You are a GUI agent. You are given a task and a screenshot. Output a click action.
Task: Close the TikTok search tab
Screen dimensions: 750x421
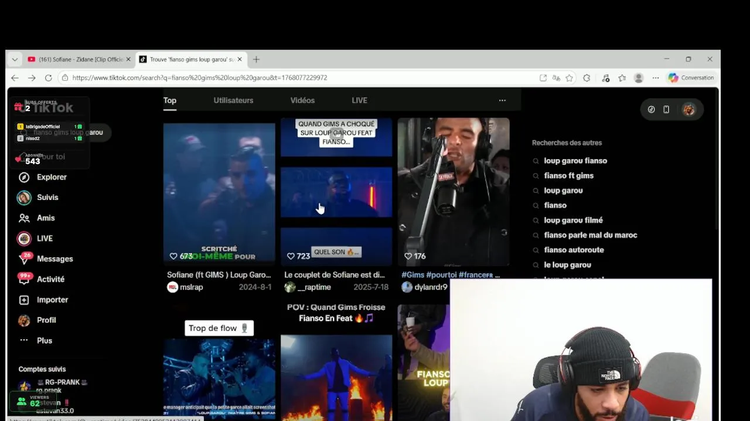239,59
